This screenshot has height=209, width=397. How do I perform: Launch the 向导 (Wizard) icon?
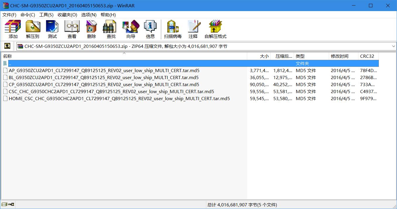(130, 29)
